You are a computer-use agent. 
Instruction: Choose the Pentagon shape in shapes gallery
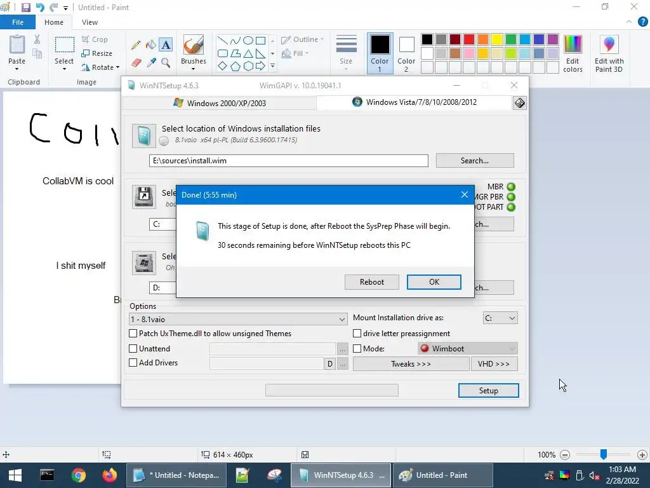pos(235,66)
